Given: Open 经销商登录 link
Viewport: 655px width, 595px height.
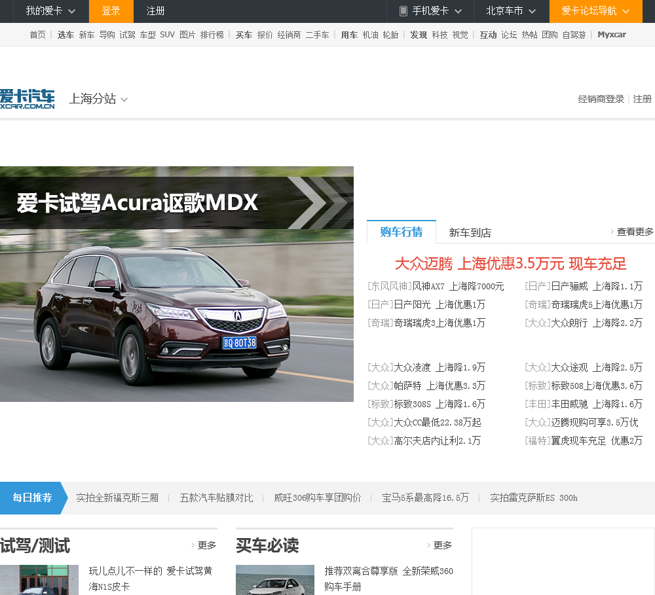Looking at the screenshot, I should click(601, 99).
